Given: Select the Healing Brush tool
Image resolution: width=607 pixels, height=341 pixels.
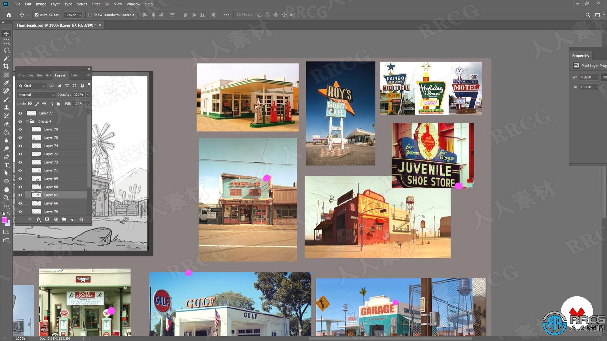Looking at the screenshot, I should coord(6,91).
